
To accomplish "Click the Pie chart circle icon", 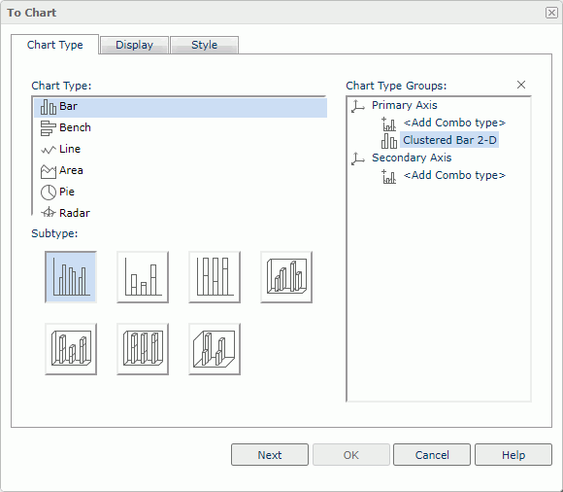I will pos(49,193).
